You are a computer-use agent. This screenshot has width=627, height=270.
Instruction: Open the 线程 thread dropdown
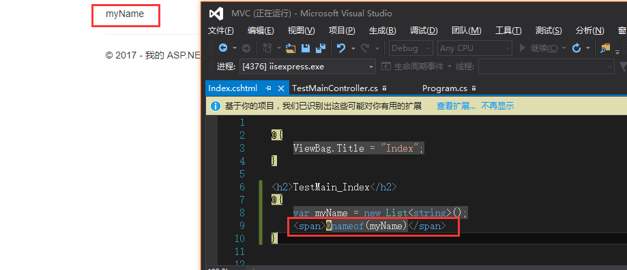(546, 67)
